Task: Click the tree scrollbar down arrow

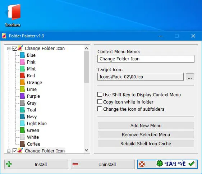Action: click(86, 150)
